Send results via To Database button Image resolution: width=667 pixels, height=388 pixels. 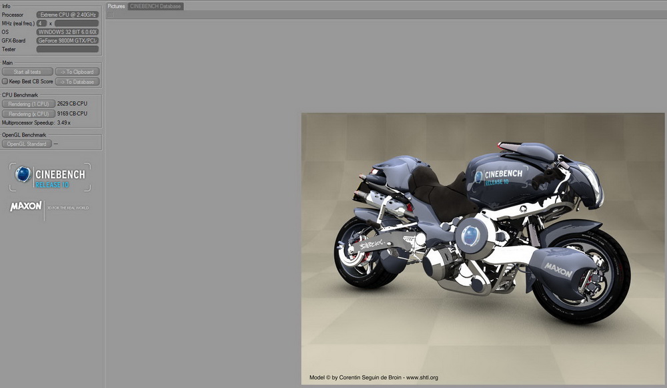[77, 81]
